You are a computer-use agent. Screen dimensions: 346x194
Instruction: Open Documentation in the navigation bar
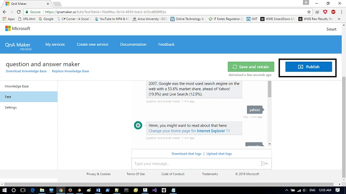pos(133,44)
